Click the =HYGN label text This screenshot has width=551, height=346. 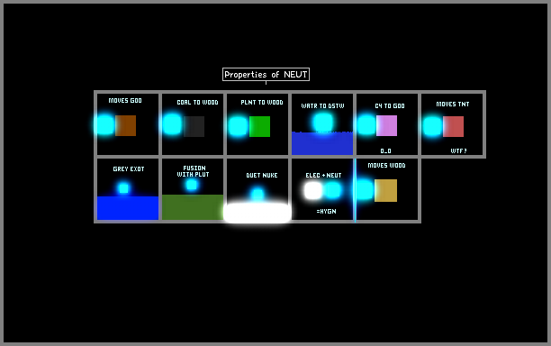(327, 212)
